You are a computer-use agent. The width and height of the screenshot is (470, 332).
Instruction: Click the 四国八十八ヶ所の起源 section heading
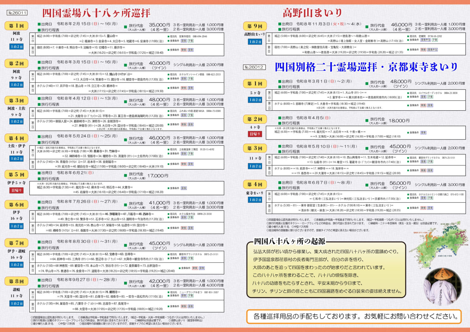(x=290, y=241)
